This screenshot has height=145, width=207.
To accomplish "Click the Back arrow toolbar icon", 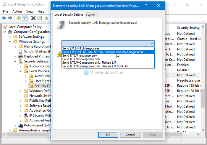I will tap(4, 18).
